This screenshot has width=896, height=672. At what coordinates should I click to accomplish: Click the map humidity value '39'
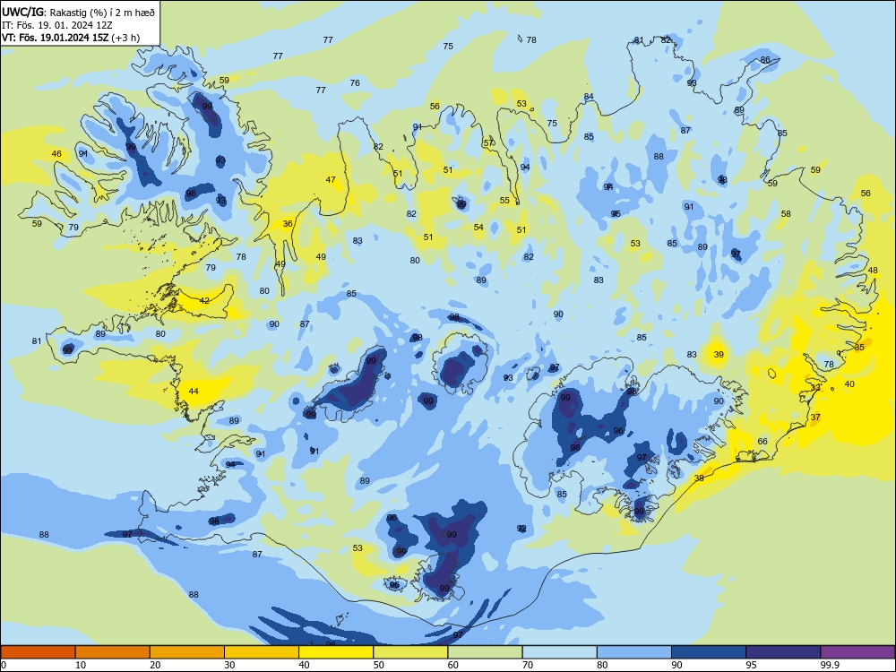[x=719, y=354]
